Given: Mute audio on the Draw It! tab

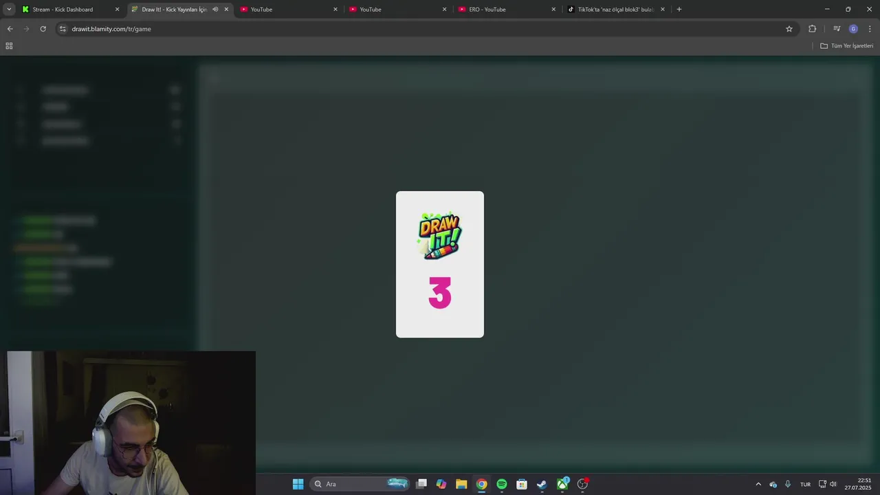Looking at the screenshot, I should coord(215,10).
